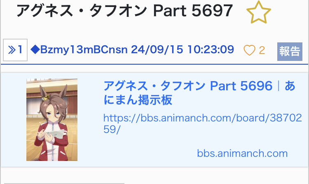Click the double chevron in the >>1 box
This screenshot has height=184, width=309.
pyautogui.click(x=12, y=50)
